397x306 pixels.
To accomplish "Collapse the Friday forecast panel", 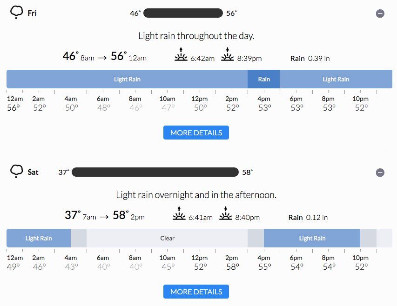I will (x=380, y=13).
